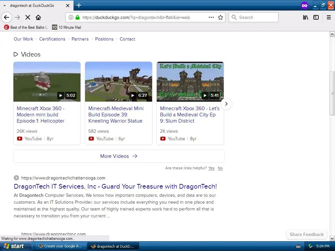The width and height of the screenshot is (335, 251).
Task: Open the Contact sitelink
Action: (x=127, y=39)
